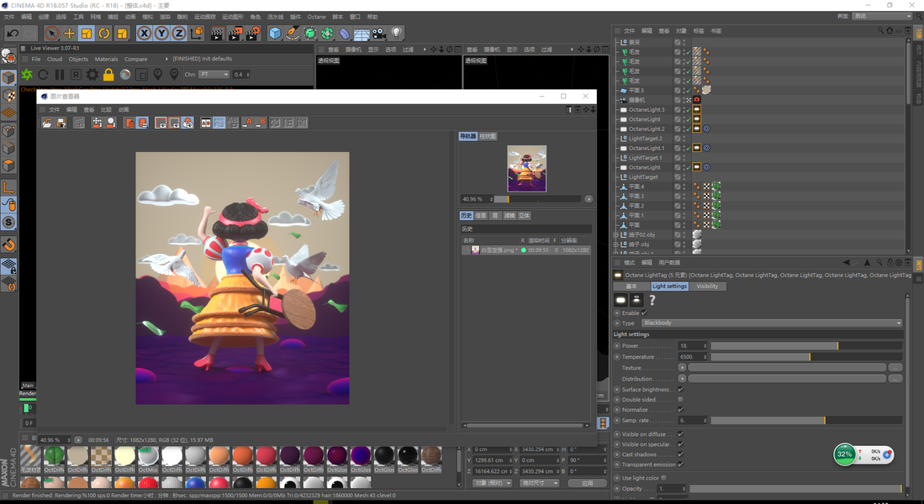Enable the Double sided checkbox
924x504 pixels.
(x=681, y=399)
